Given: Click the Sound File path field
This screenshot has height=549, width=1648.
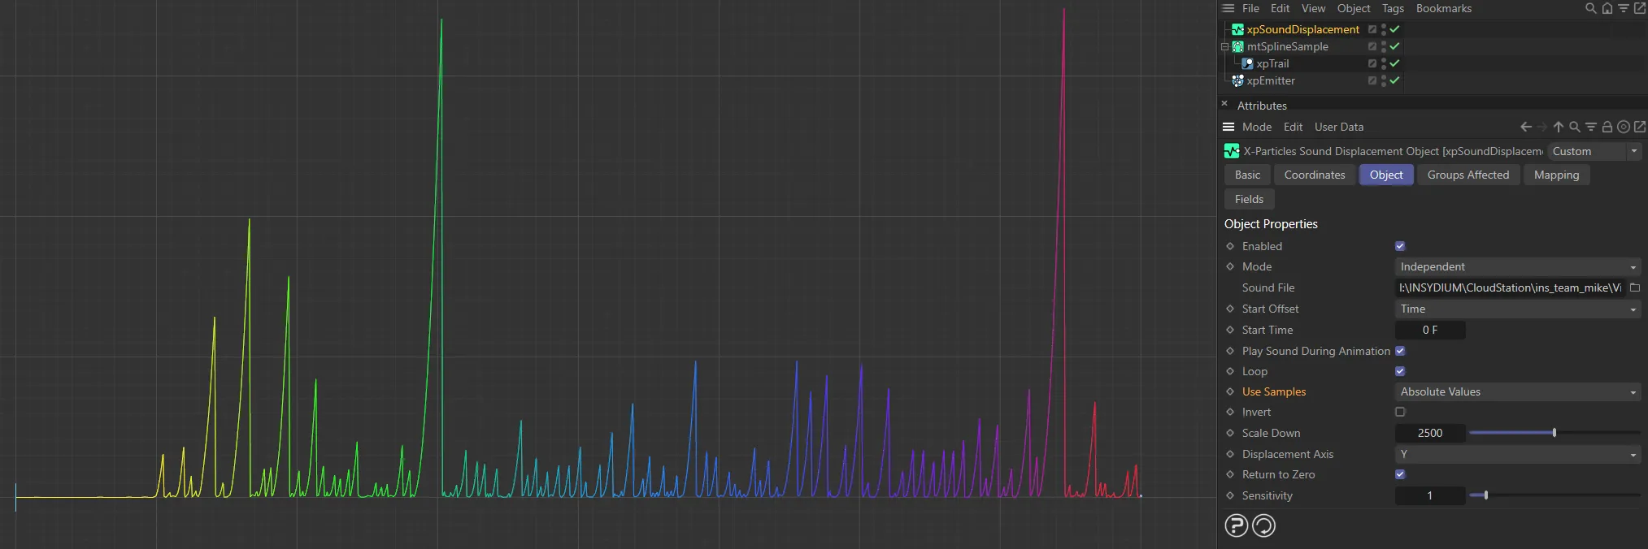Looking at the screenshot, I should [x=1510, y=287].
